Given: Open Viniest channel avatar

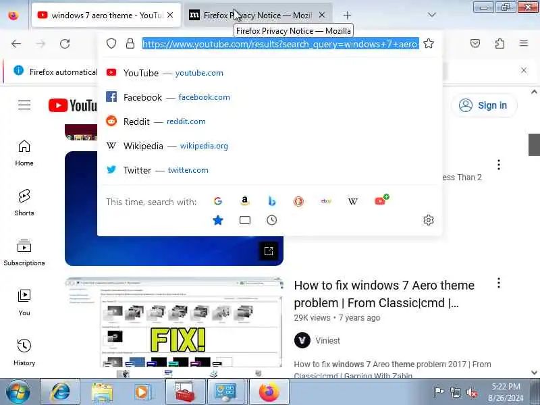Looking at the screenshot, I should coord(302,341).
